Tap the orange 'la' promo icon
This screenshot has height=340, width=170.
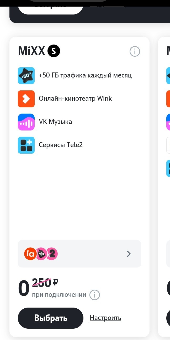30,254
